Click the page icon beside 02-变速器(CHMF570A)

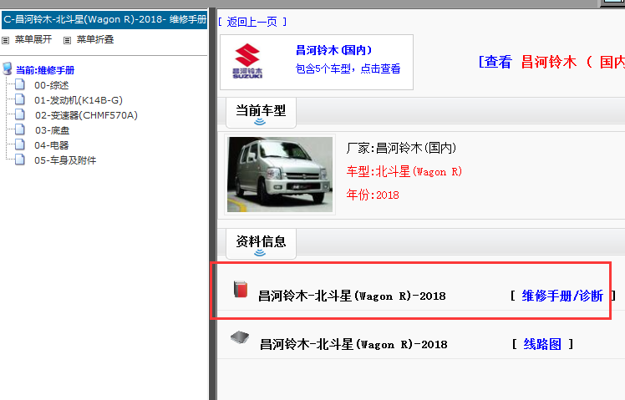pos(20,114)
